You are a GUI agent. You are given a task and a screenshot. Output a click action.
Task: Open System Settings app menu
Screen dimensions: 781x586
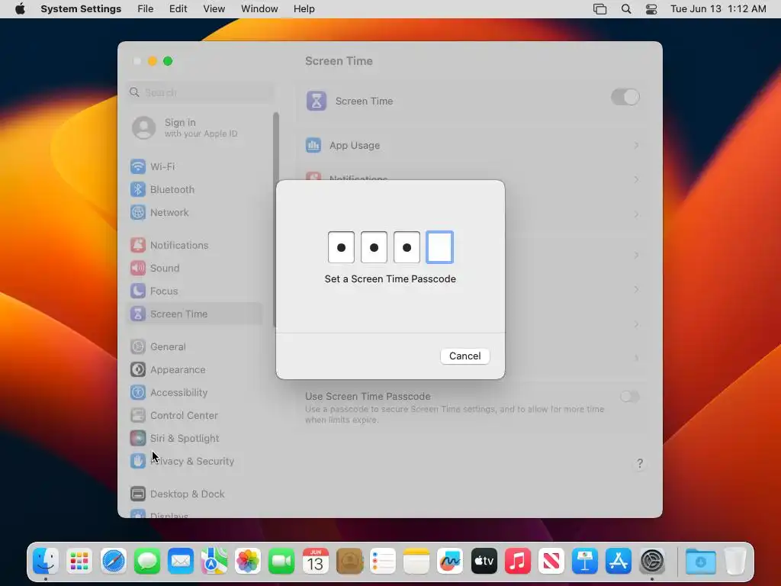tap(81, 9)
